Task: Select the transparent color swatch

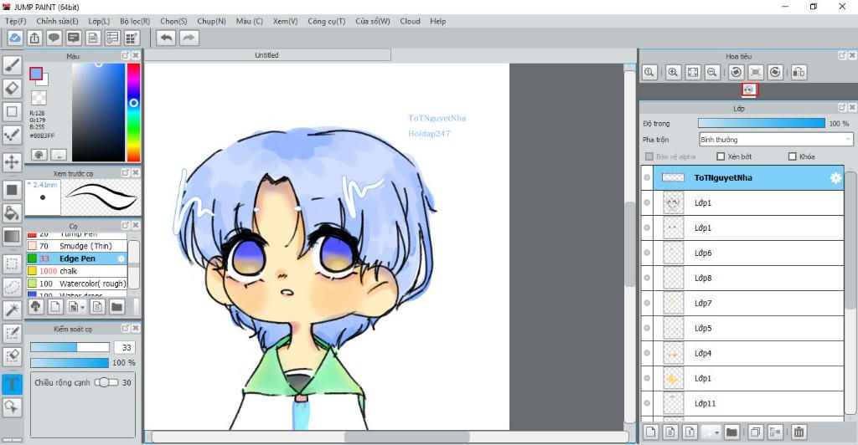Action: point(39,98)
